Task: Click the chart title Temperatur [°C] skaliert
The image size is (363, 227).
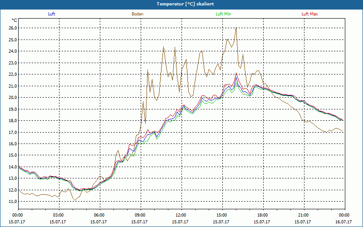Action: point(185,4)
